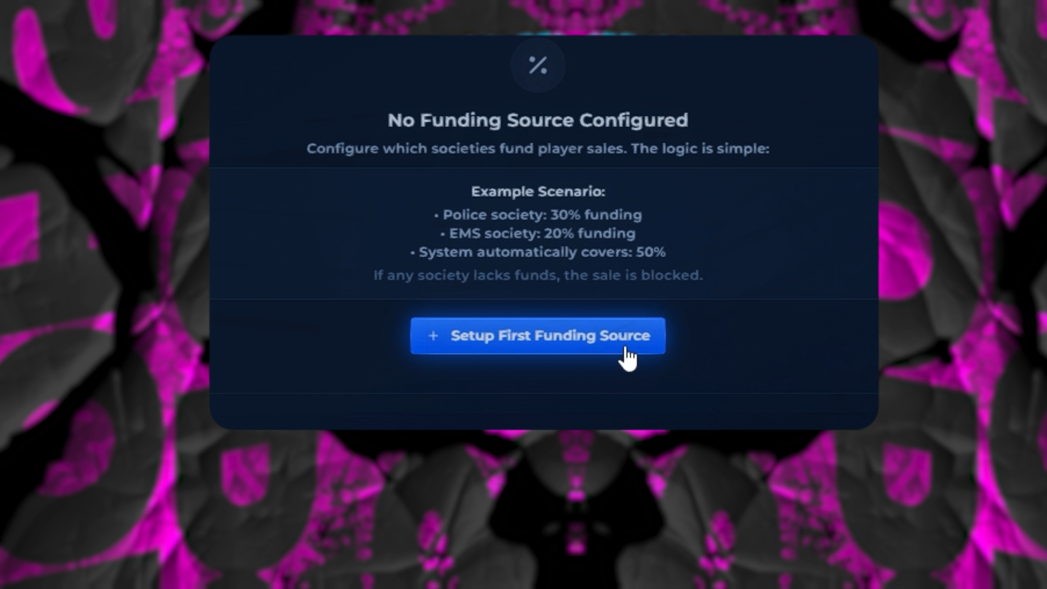The image size is (1047, 589).
Task: Click the Configure which societies description text
Action: 538,148
